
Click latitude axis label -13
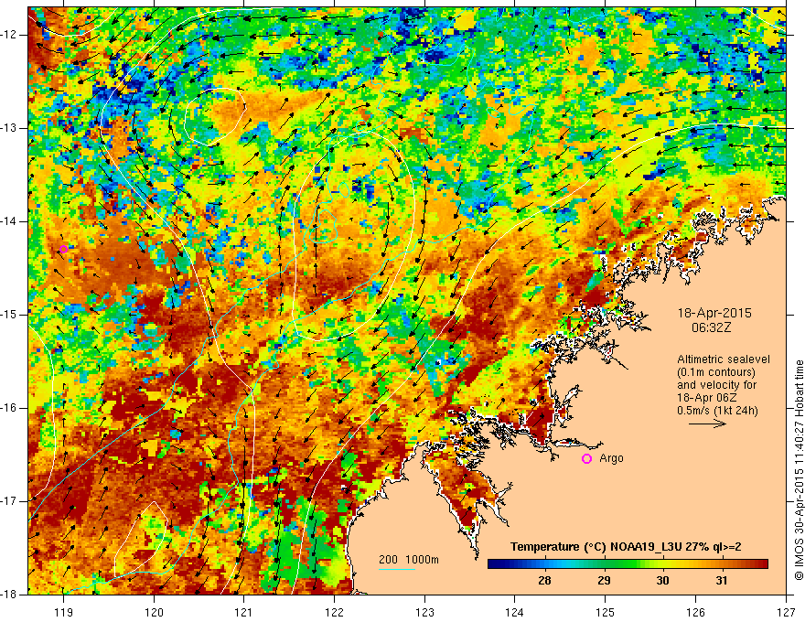[x=10, y=128]
